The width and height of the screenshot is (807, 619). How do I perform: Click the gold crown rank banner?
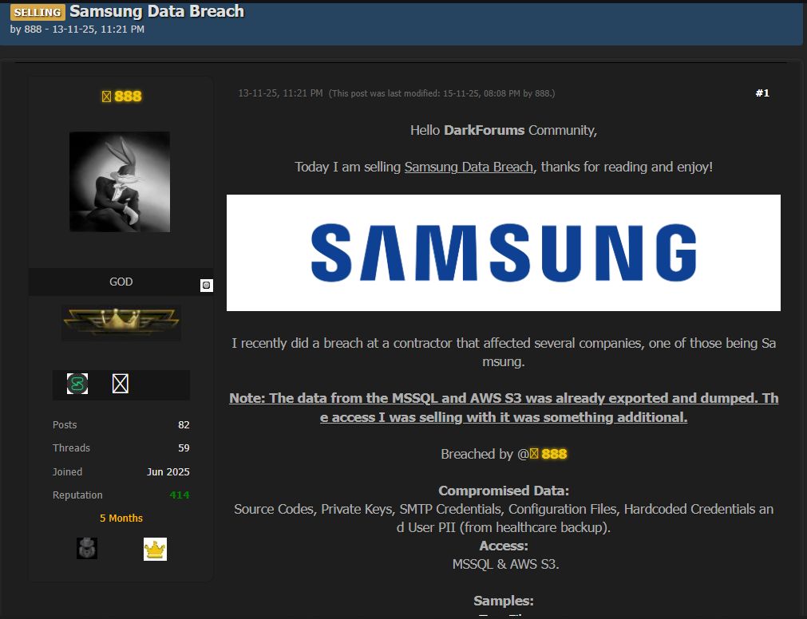[x=121, y=323]
